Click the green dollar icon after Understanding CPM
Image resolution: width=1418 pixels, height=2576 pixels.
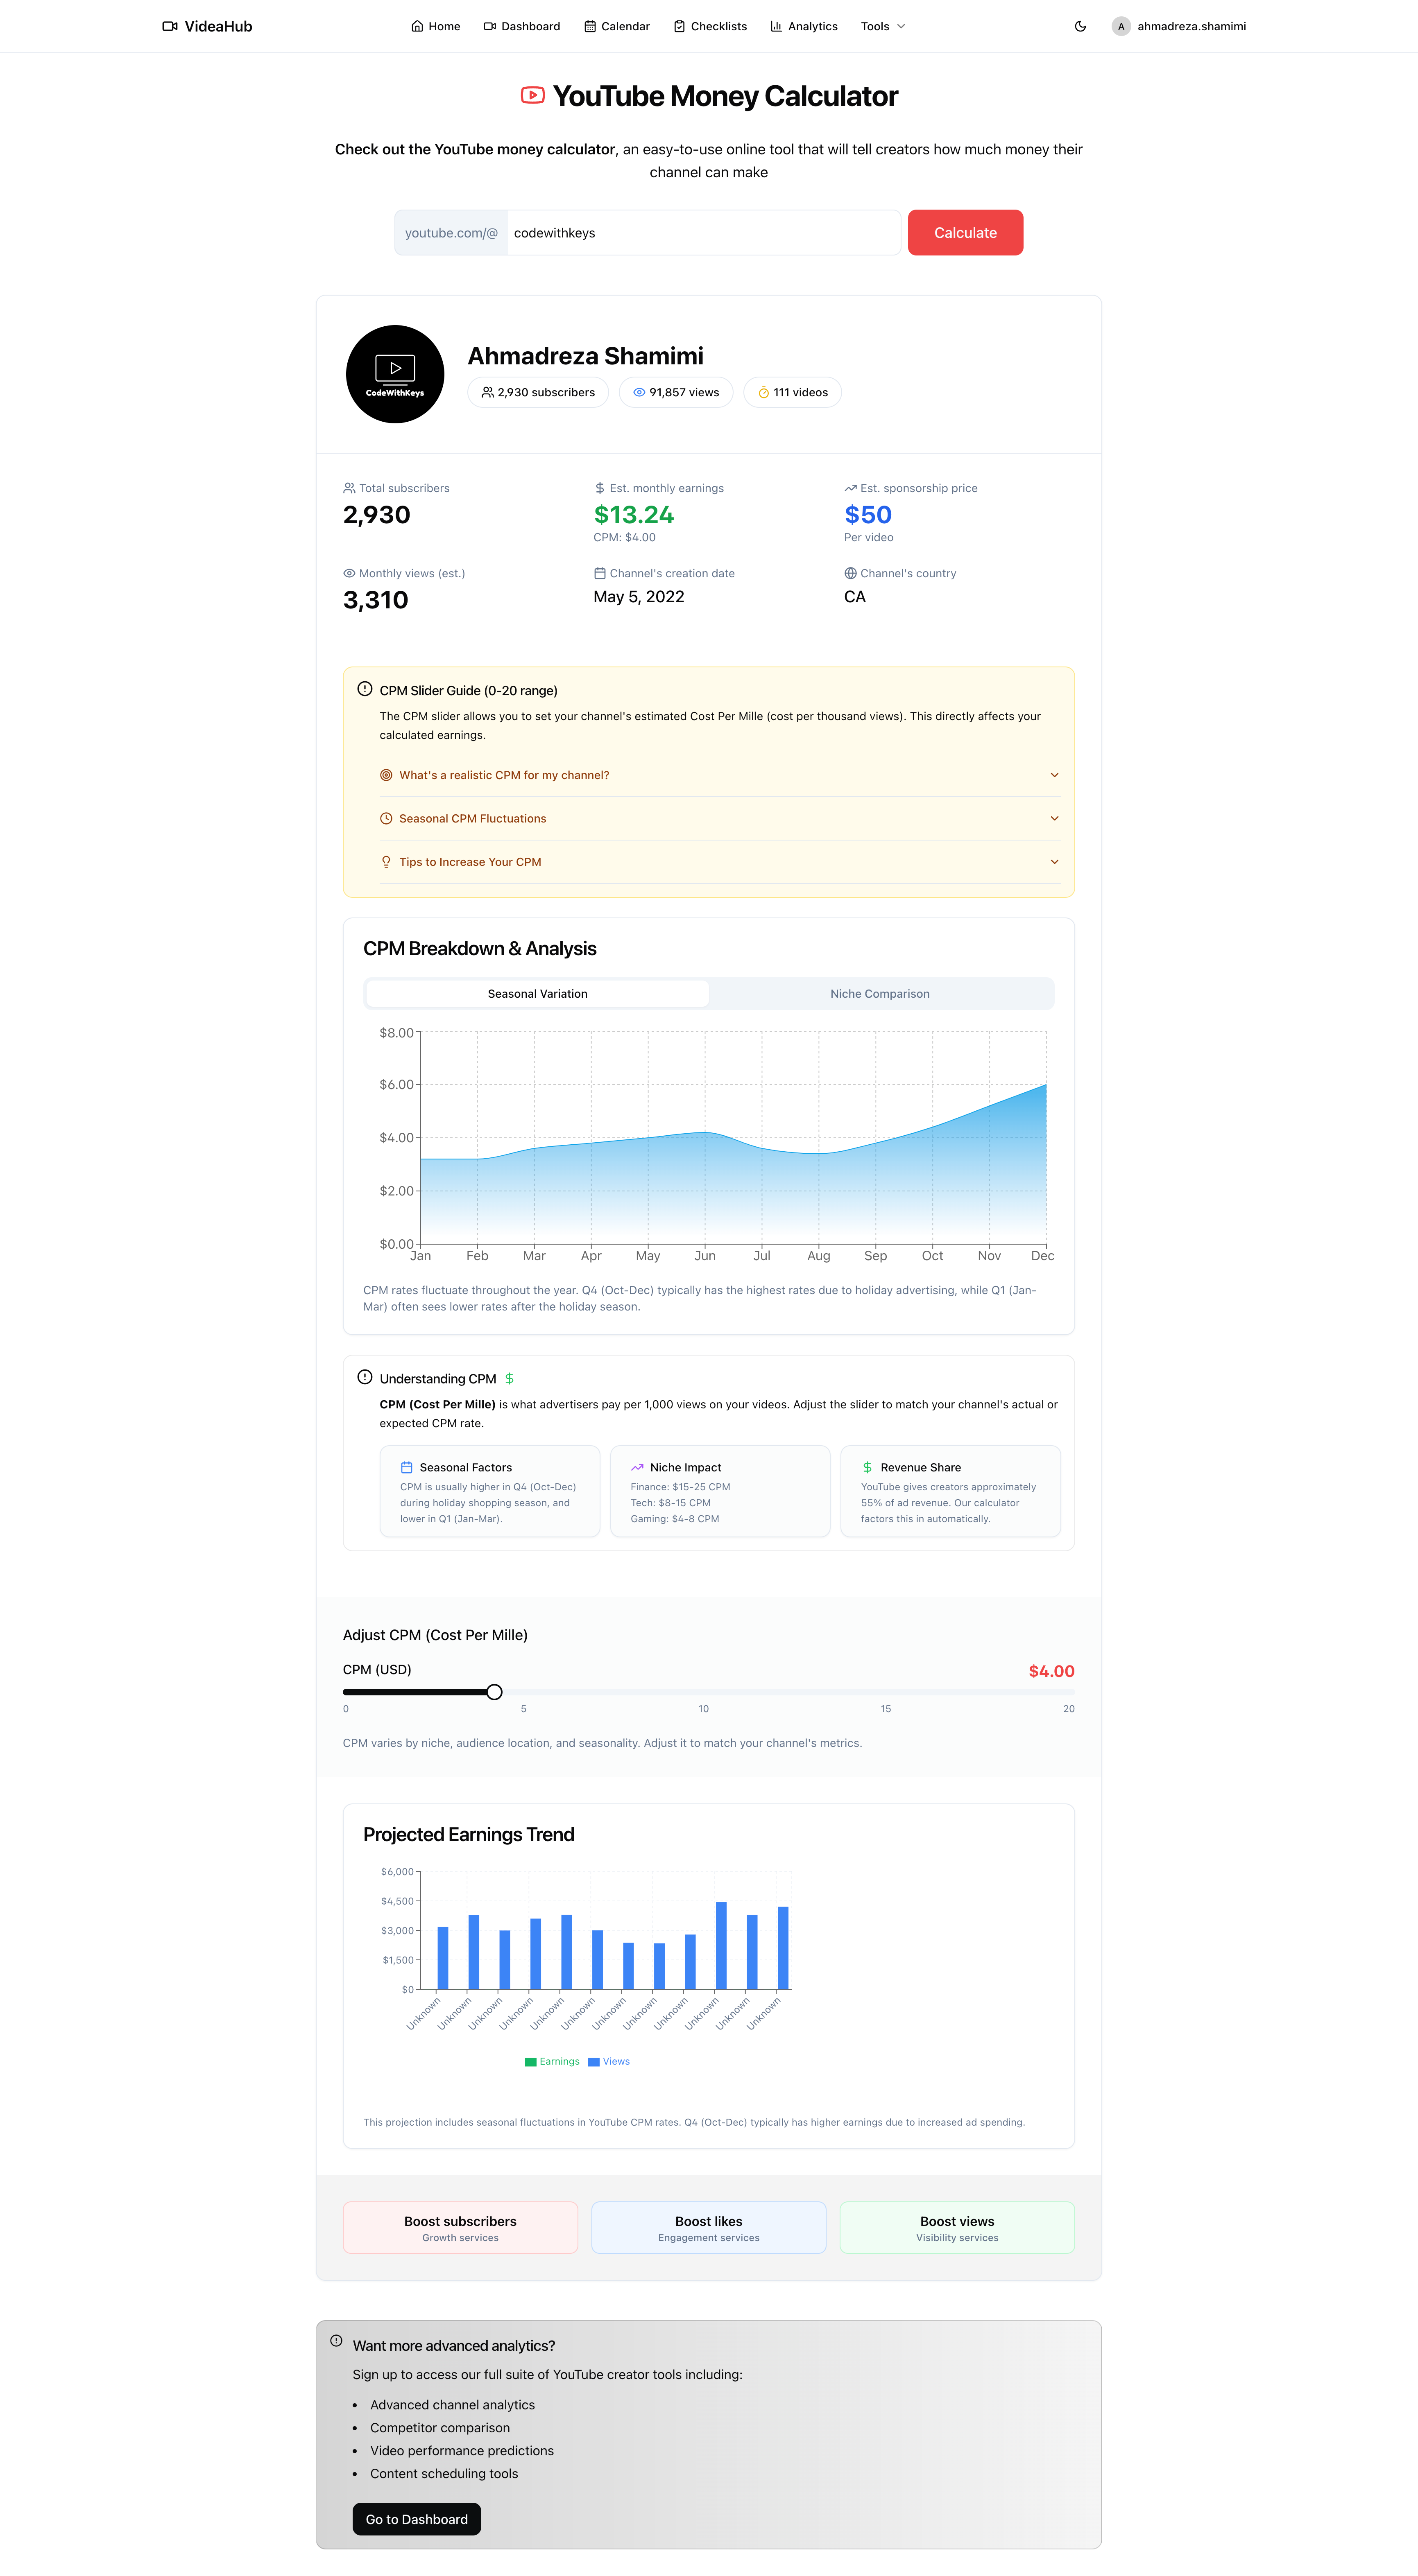click(510, 1378)
